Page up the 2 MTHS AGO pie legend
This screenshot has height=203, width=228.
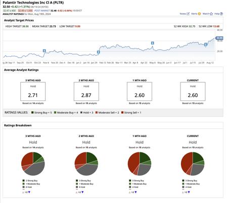pos(76,192)
